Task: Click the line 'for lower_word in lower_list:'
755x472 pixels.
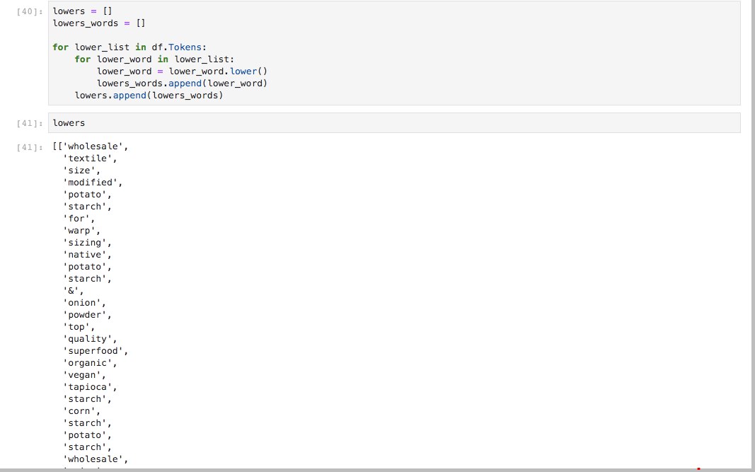Action: click(x=154, y=59)
